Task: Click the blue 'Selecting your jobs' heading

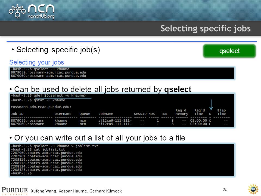Action: tap(37, 62)
